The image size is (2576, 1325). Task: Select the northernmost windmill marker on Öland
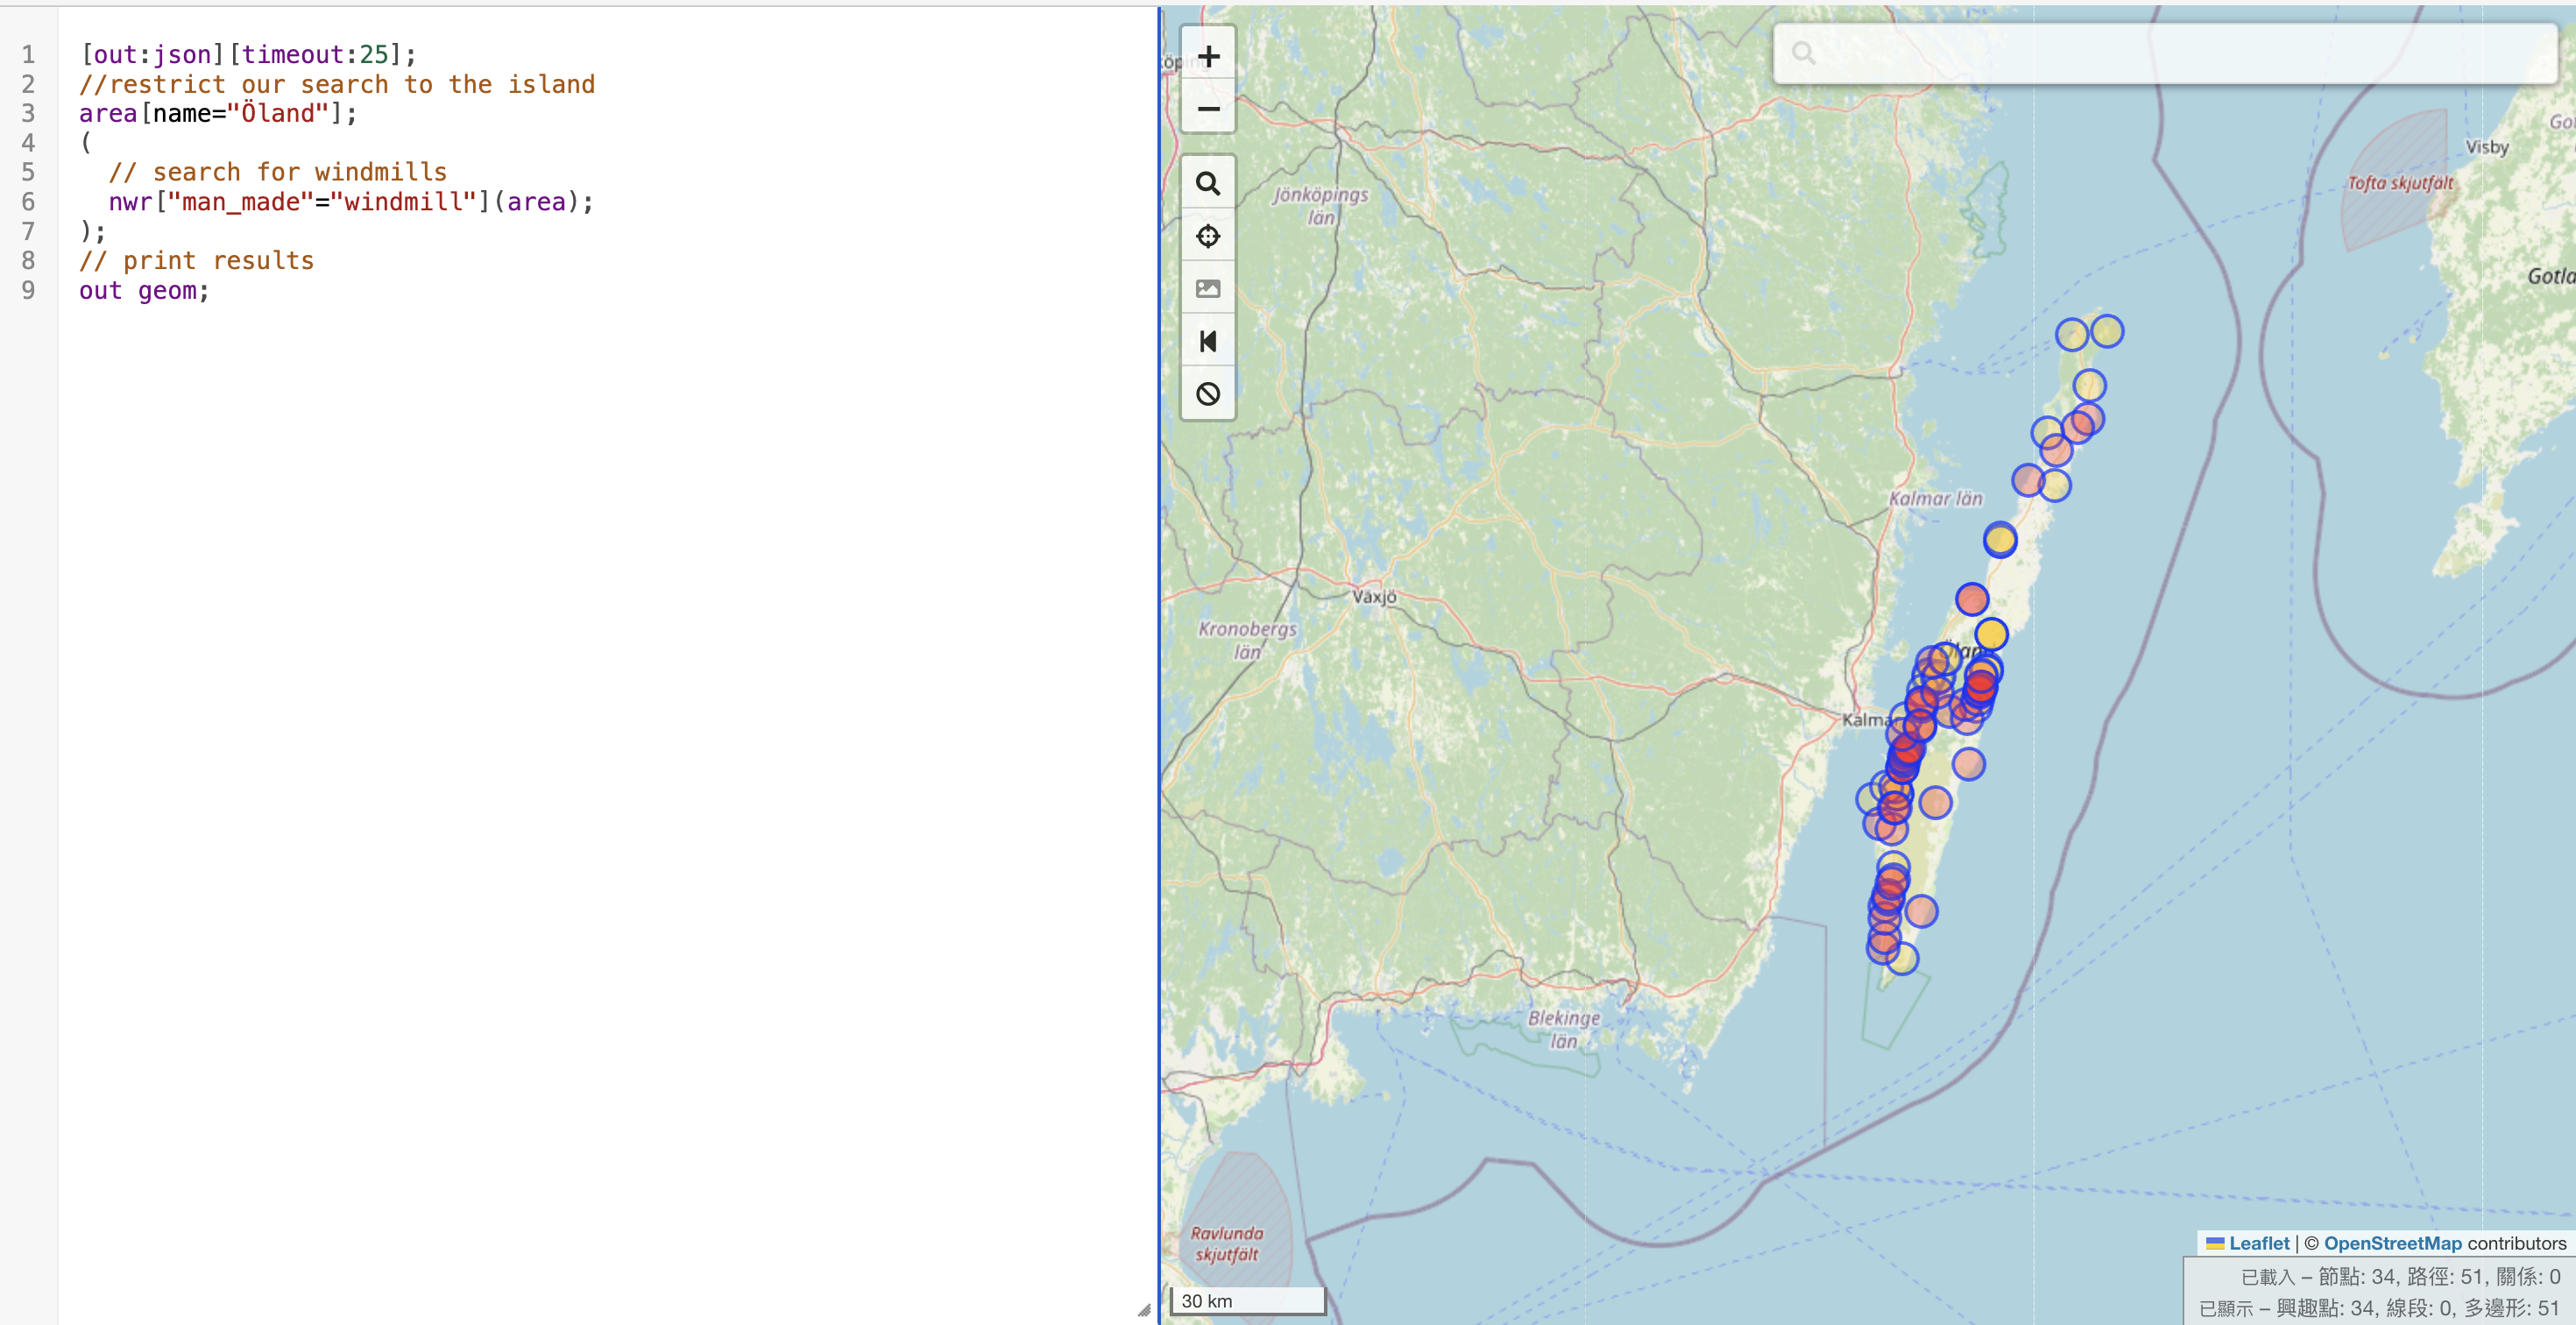point(2106,331)
